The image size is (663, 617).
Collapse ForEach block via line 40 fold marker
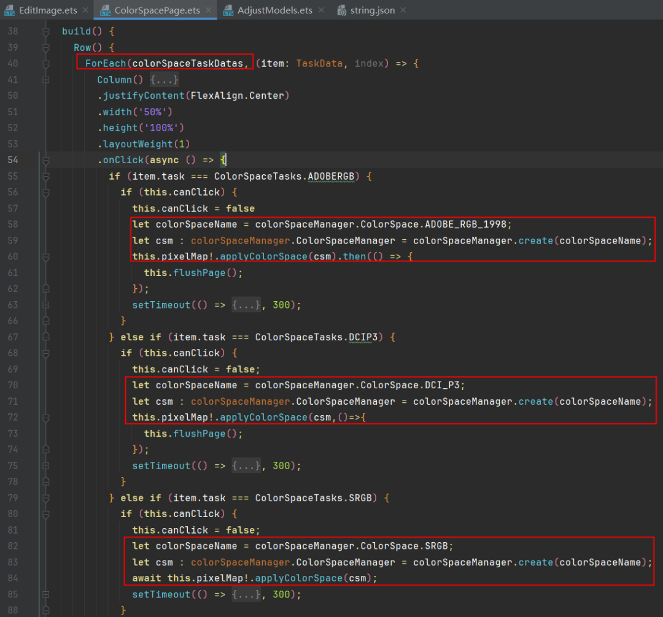pyautogui.click(x=45, y=64)
